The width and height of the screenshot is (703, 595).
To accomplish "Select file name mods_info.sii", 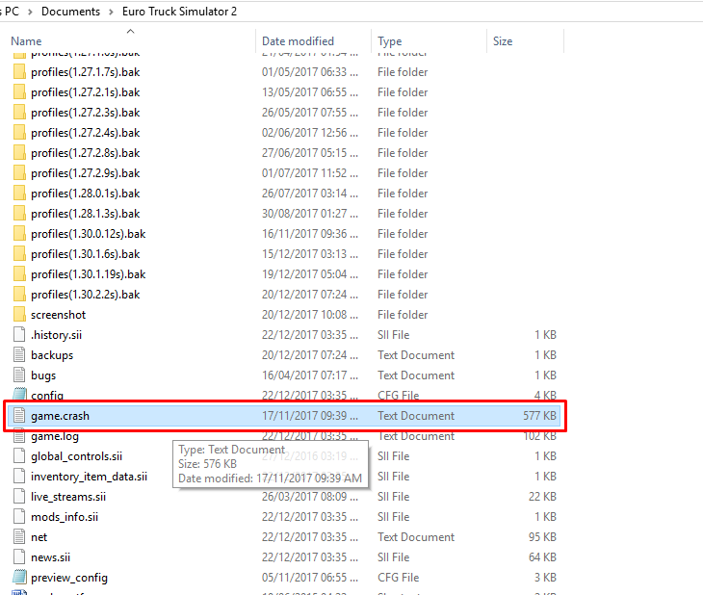I will click(65, 517).
